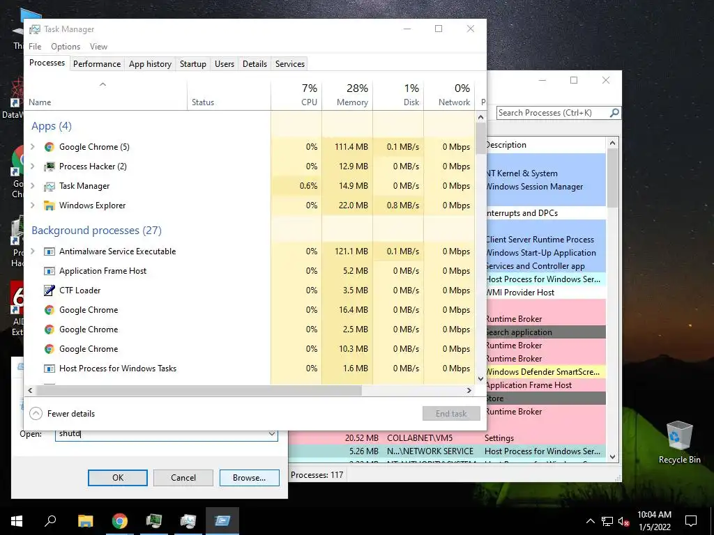The image size is (714, 535).
Task: Expand the Process Hacker (2) group
Action: tap(33, 166)
